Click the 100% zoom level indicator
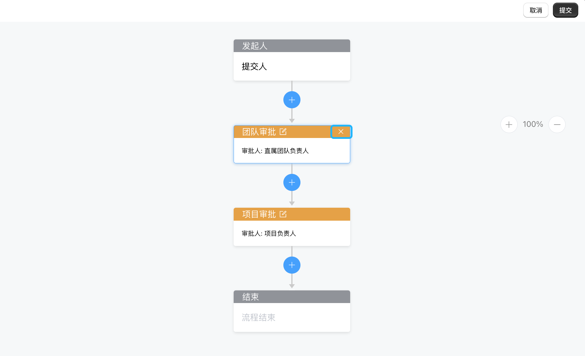 (x=533, y=124)
